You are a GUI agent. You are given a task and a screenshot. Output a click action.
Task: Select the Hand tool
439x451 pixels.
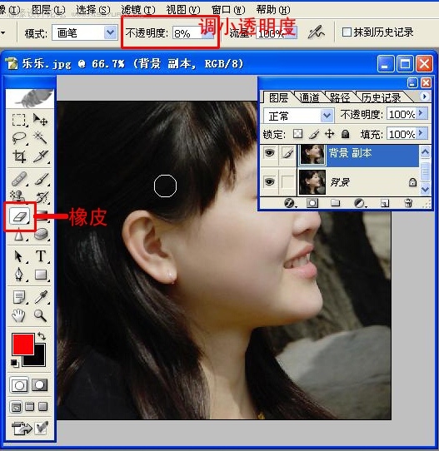[18, 315]
